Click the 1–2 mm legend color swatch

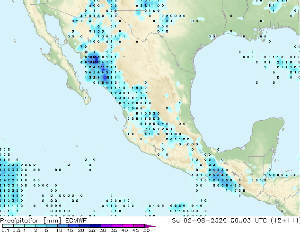coord(30,226)
